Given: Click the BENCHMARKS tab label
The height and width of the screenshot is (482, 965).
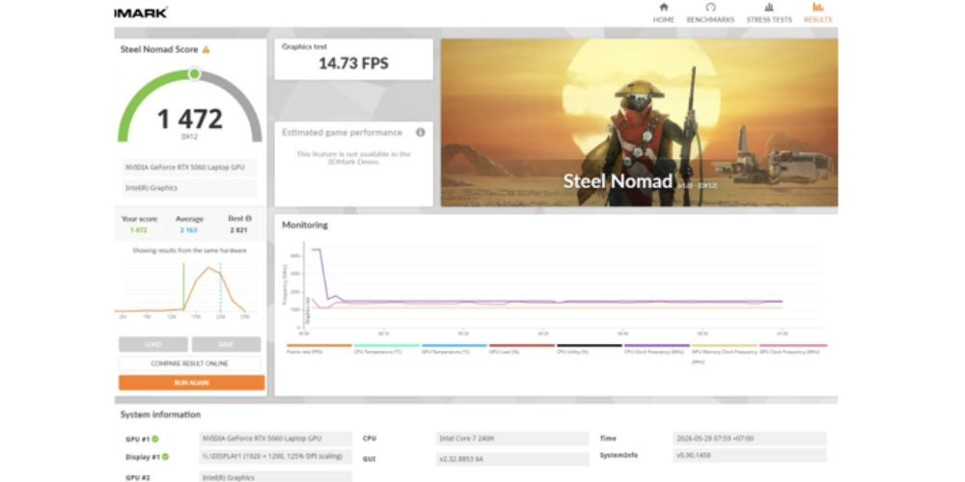Looking at the screenshot, I should point(710,19).
